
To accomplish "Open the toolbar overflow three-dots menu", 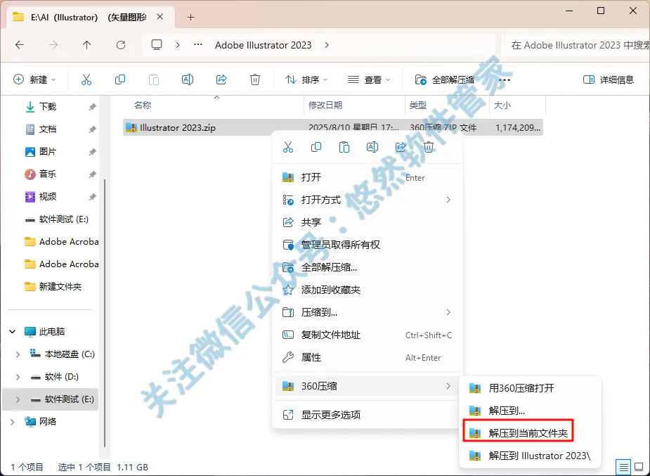I will (505, 79).
